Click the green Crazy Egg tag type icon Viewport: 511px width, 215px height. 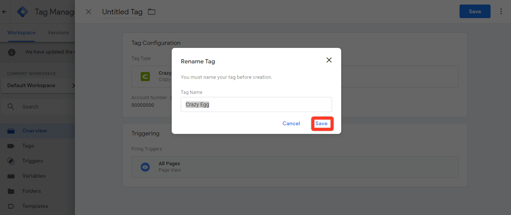pyautogui.click(x=145, y=77)
